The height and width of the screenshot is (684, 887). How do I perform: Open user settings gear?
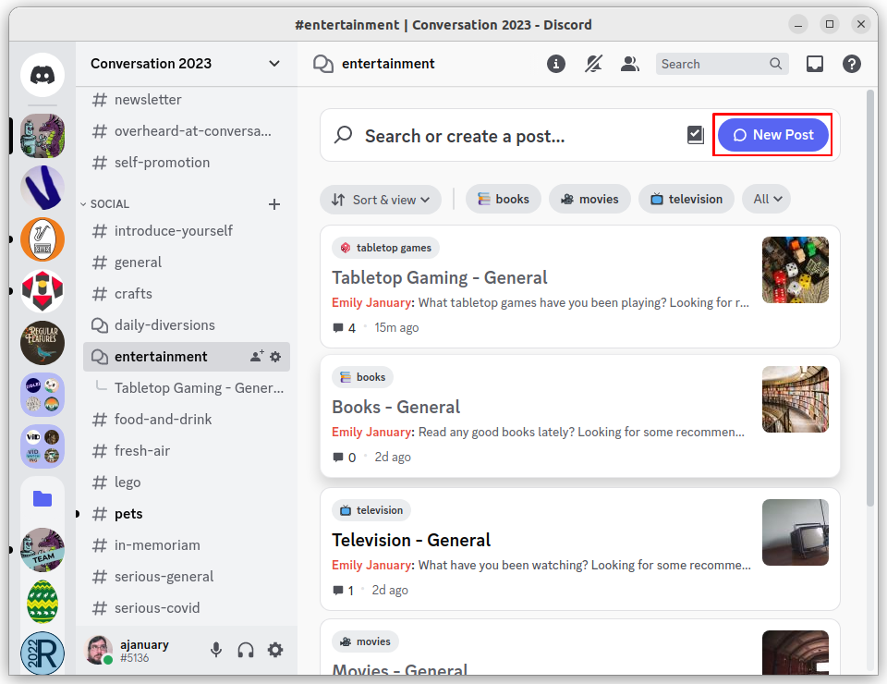[x=275, y=650]
